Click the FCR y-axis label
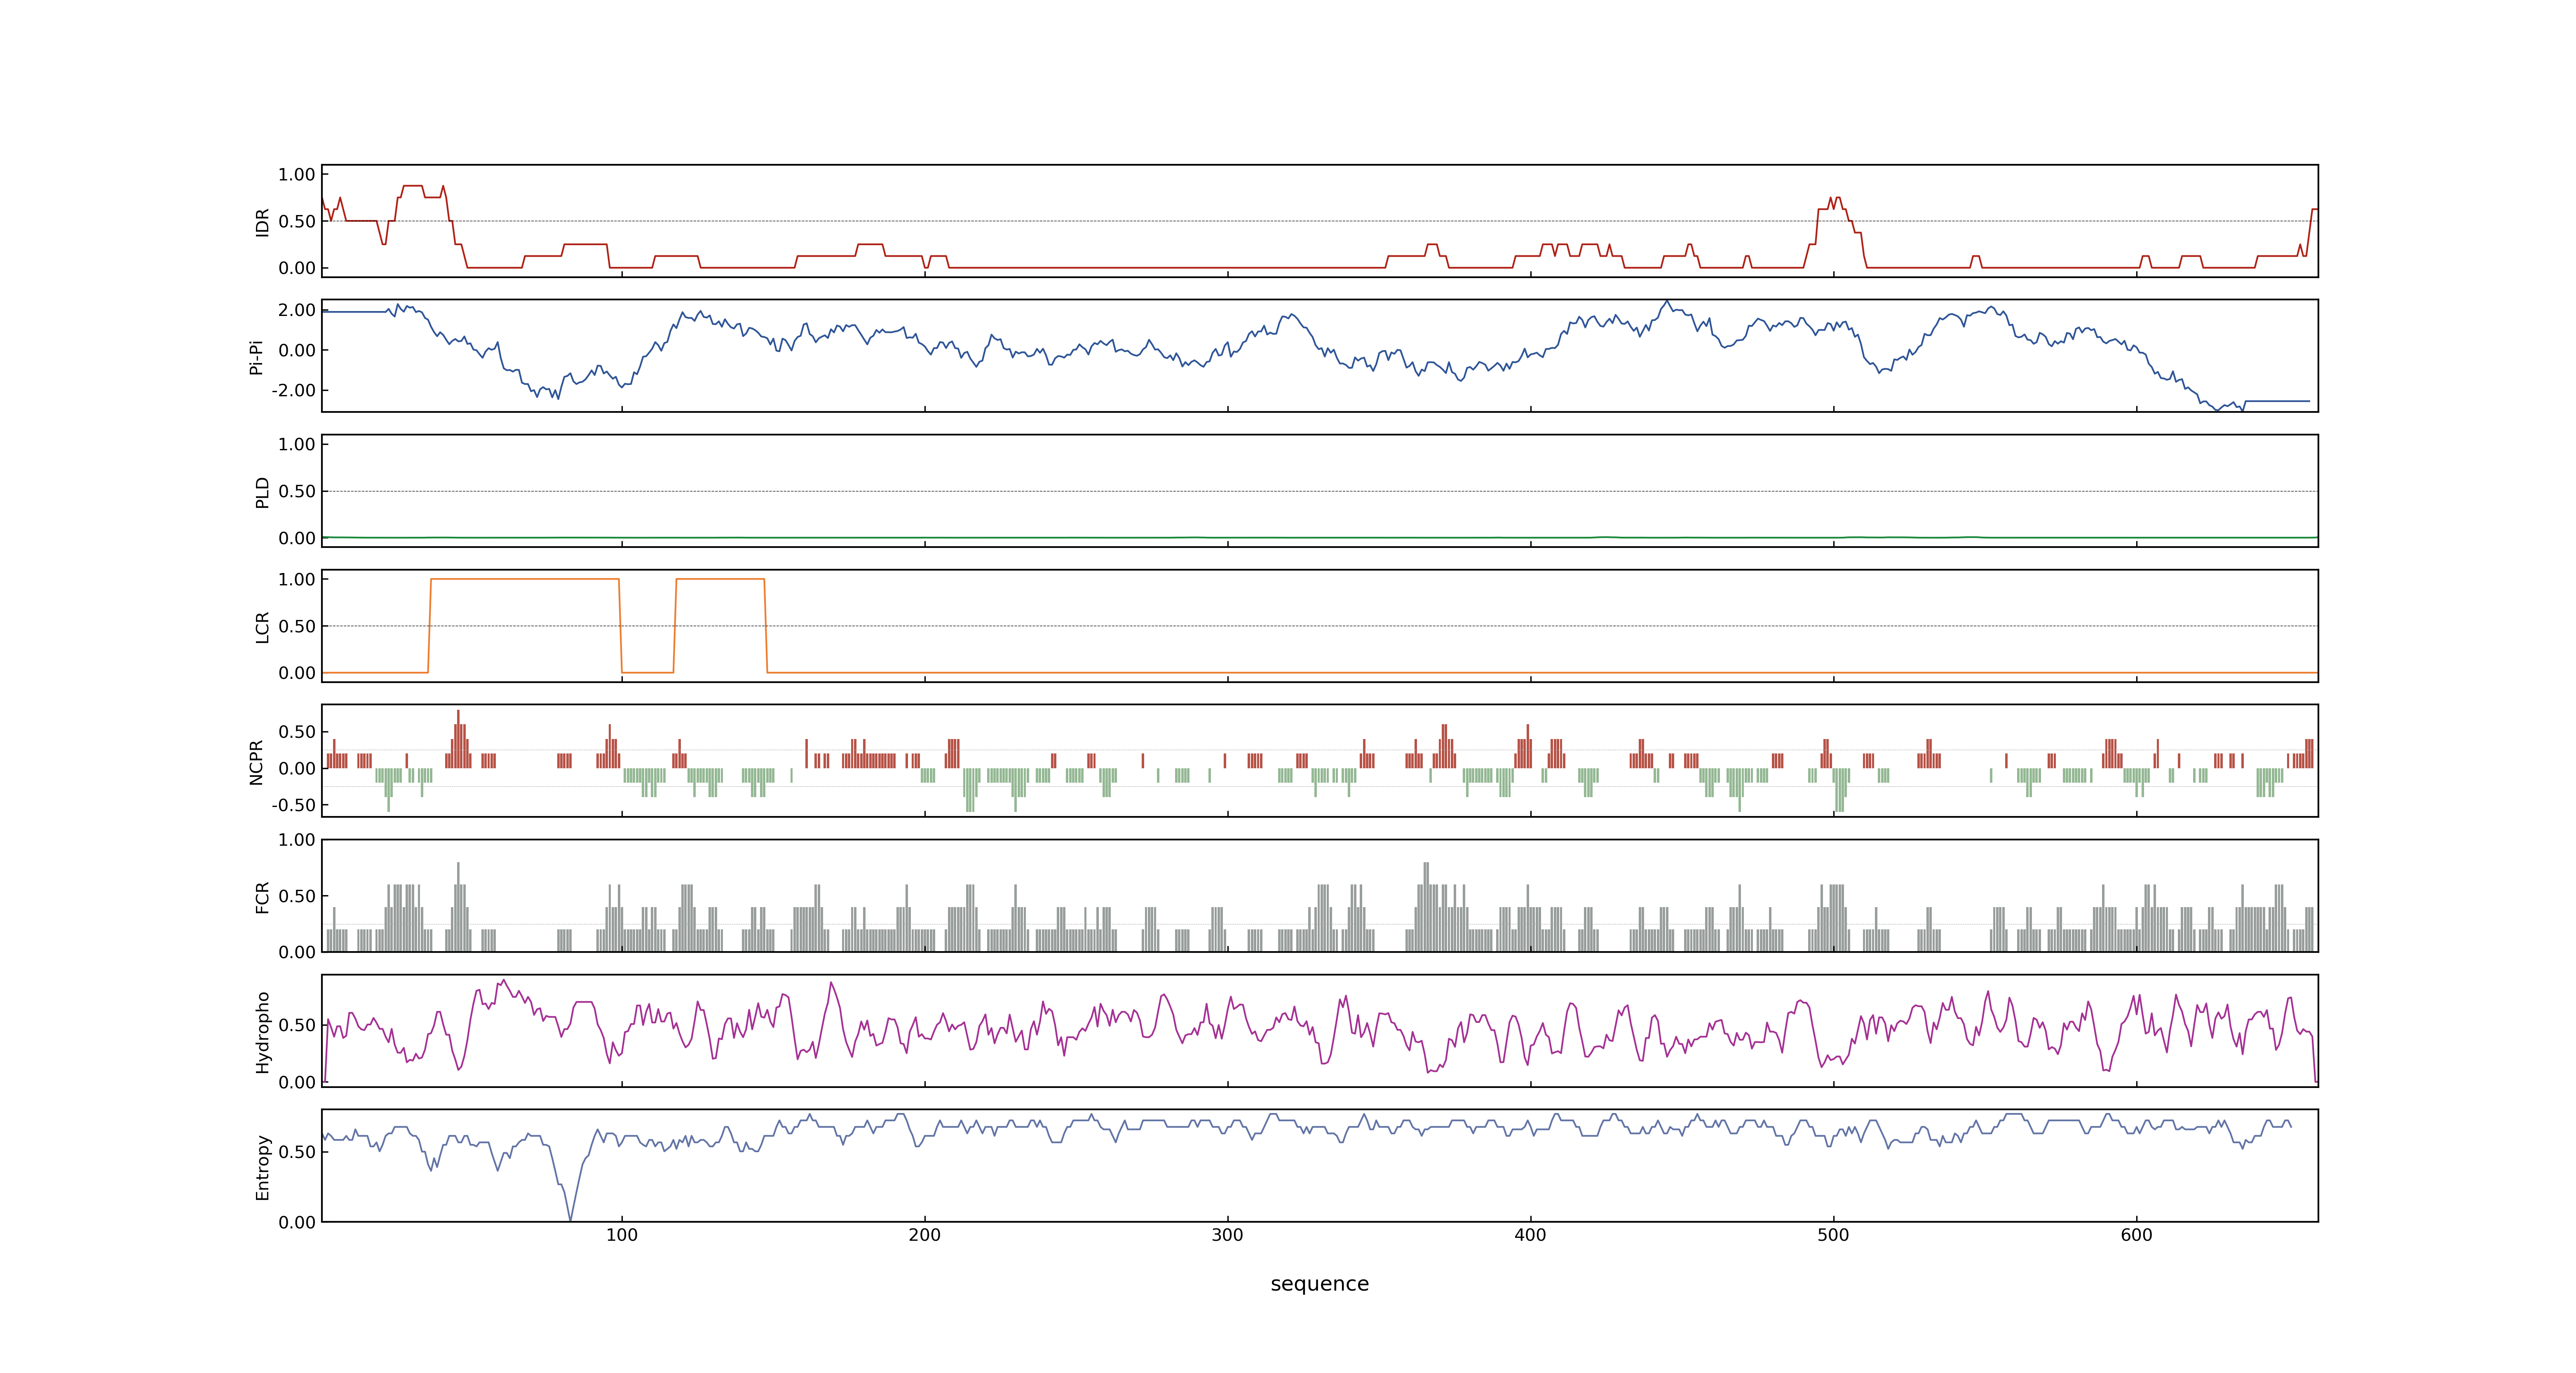 coord(262,896)
